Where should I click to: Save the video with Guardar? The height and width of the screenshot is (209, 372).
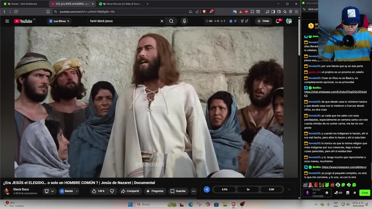point(178,191)
